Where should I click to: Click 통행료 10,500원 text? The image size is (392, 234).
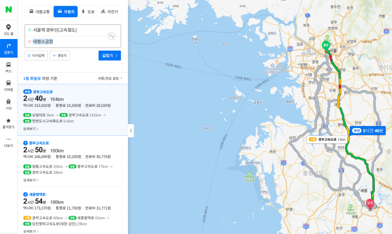(x=68, y=106)
